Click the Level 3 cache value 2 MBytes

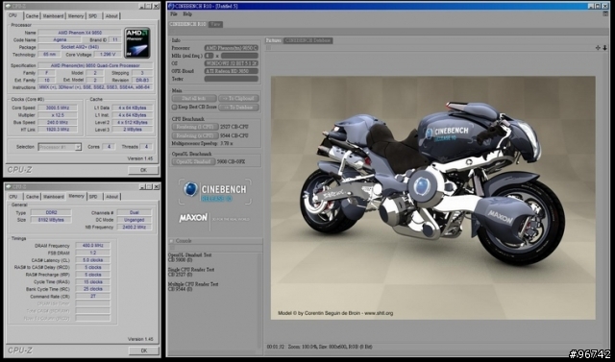click(x=133, y=130)
